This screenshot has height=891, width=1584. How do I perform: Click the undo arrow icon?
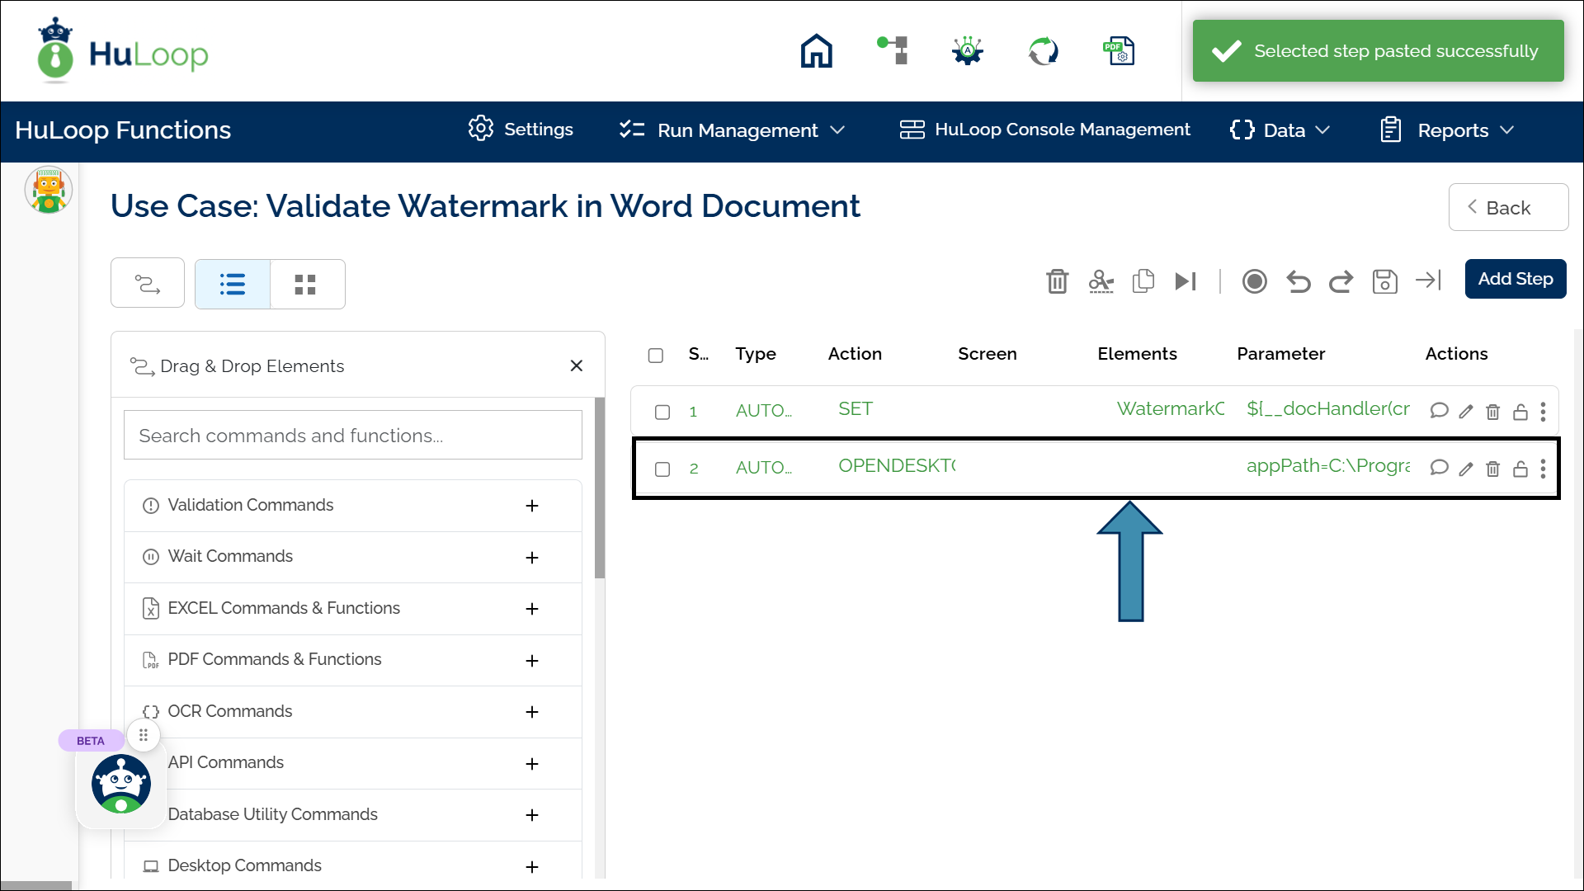[1298, 281]
